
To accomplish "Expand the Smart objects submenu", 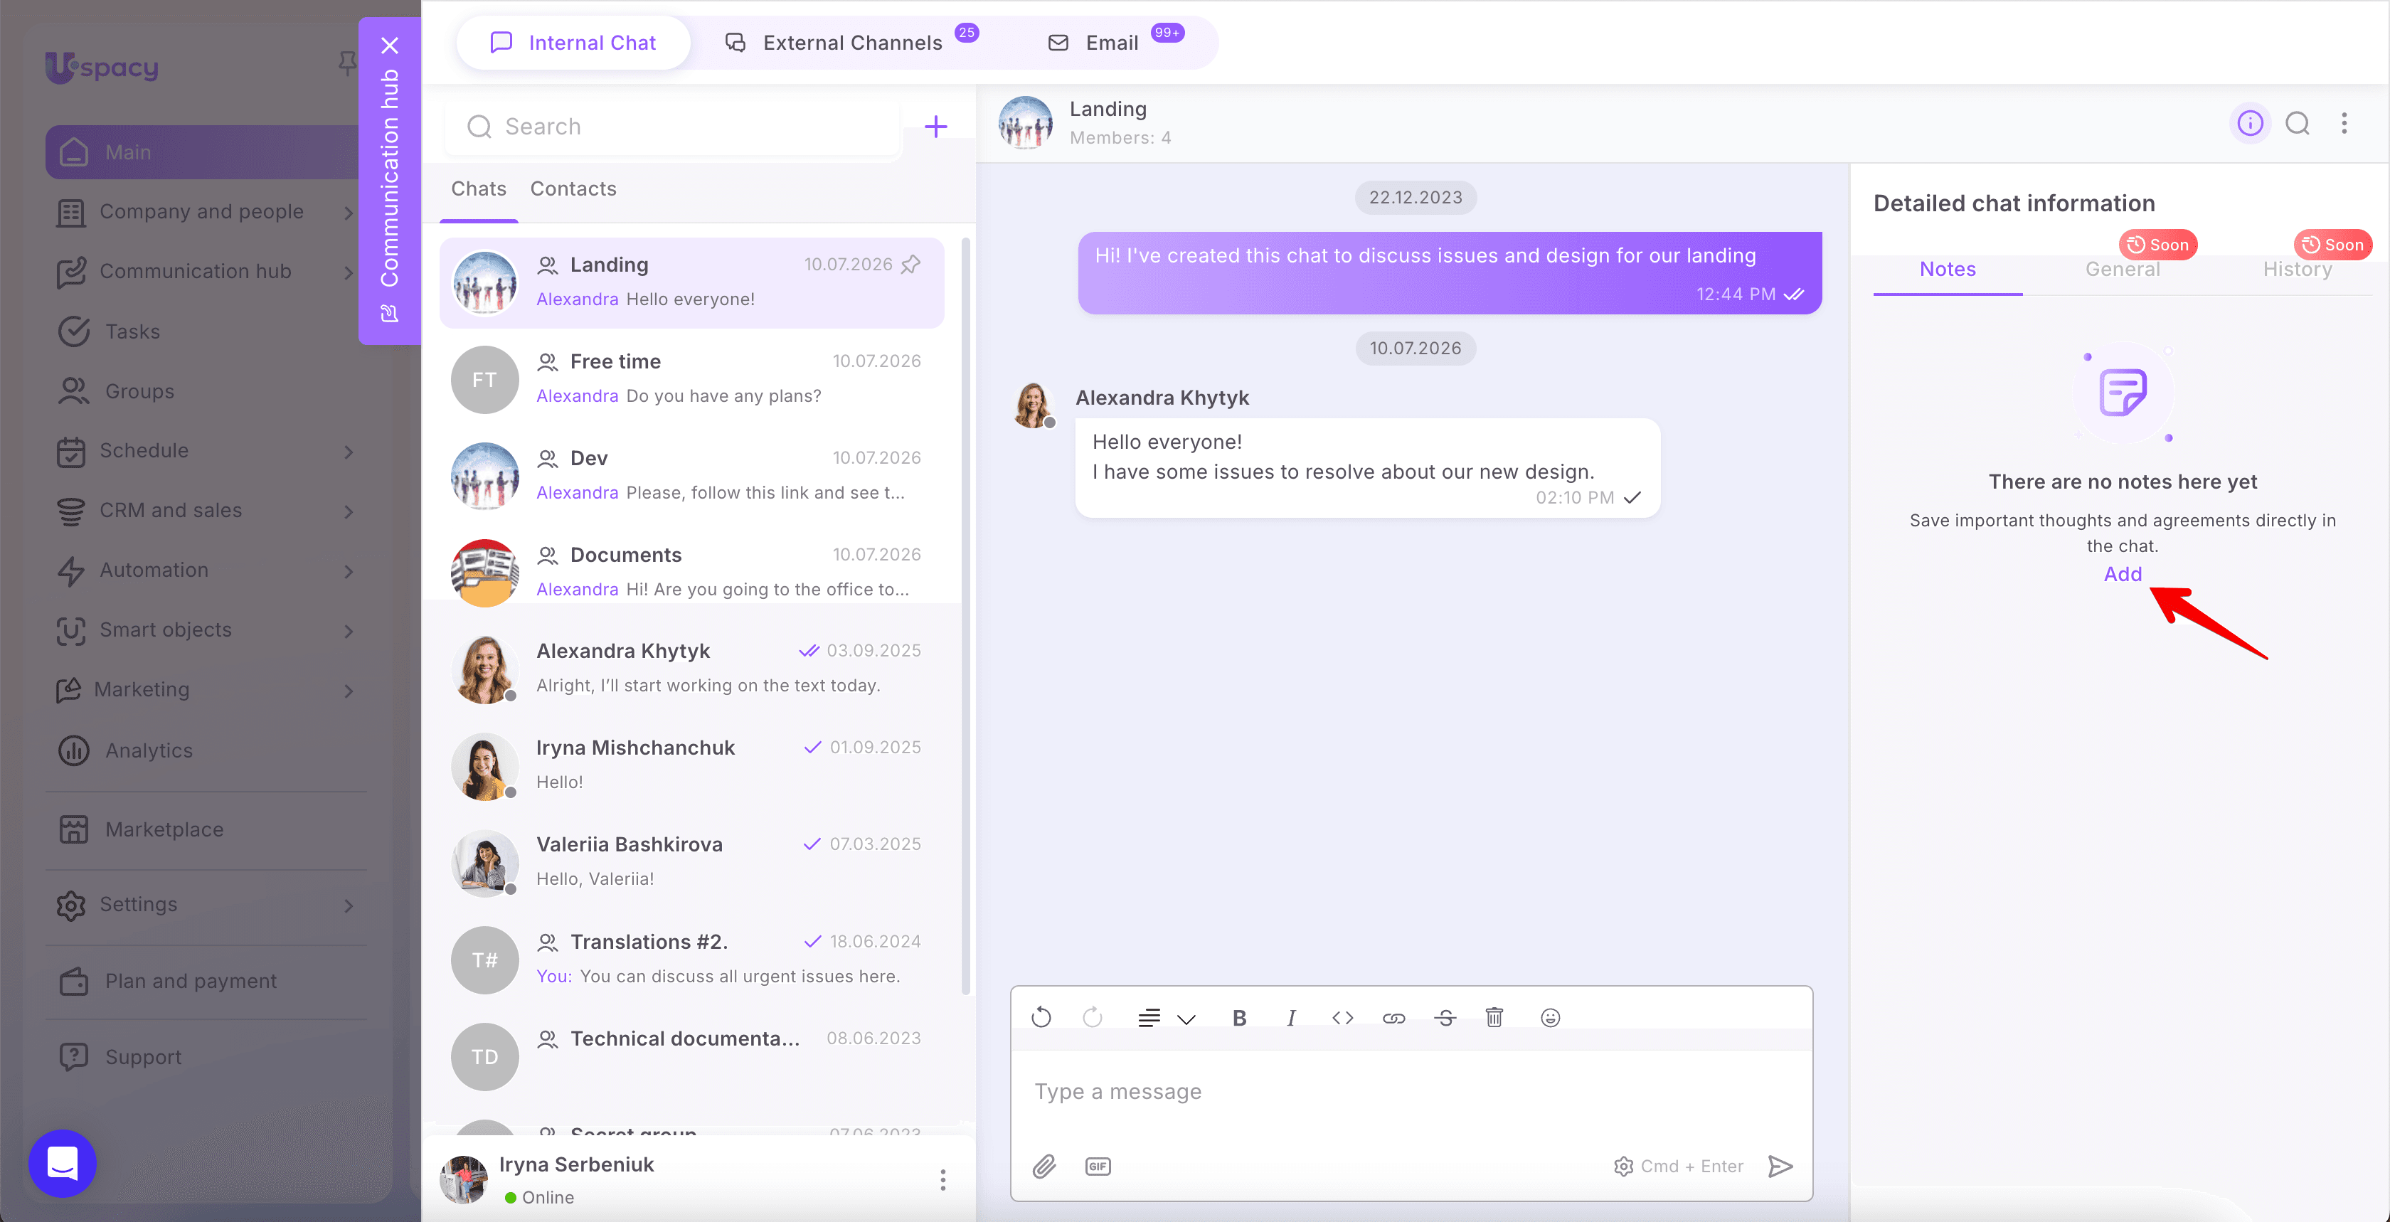I will [349, 631].
